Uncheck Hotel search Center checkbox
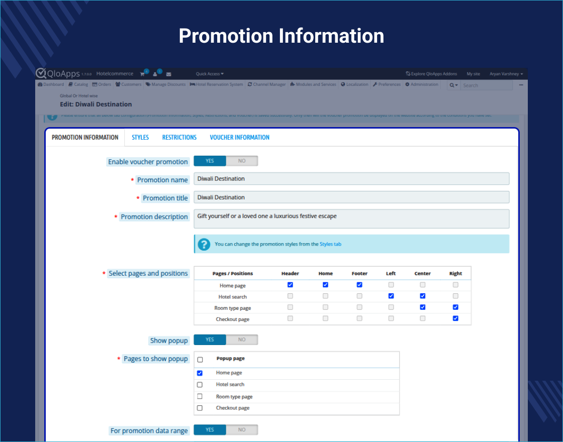This screenshot has height=442, width=563. coord(423,296)
